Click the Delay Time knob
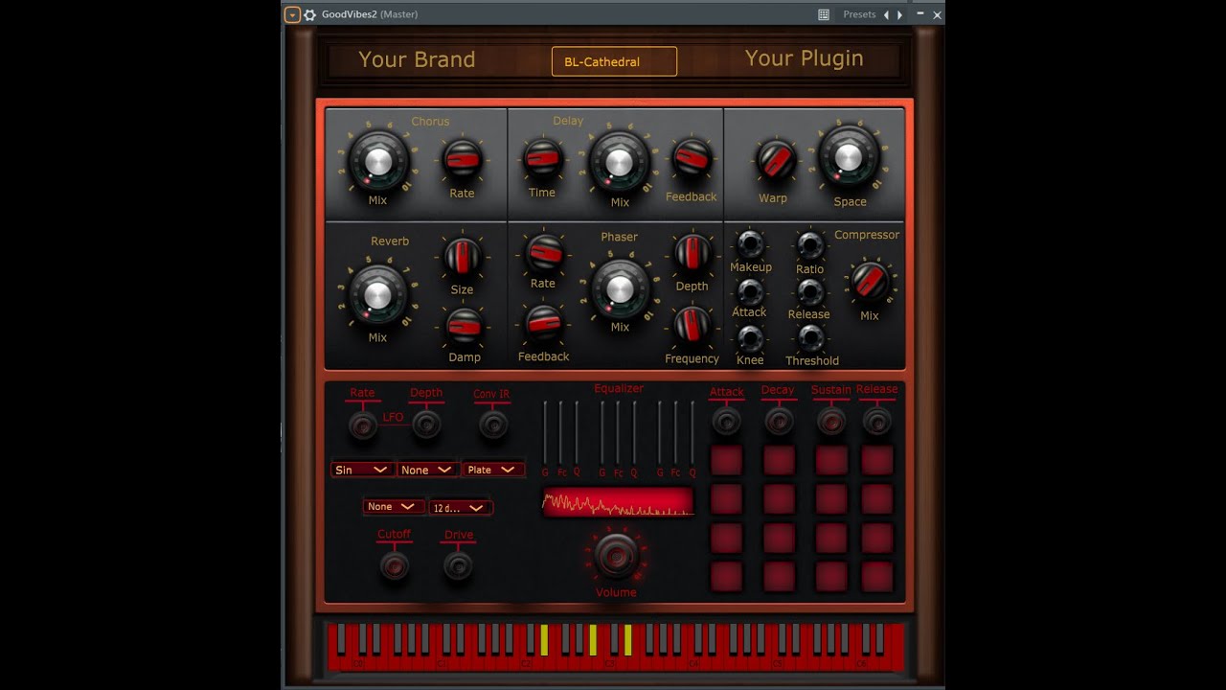The width and height of the screenshot is (1226, 690). [x=542, y=158]
